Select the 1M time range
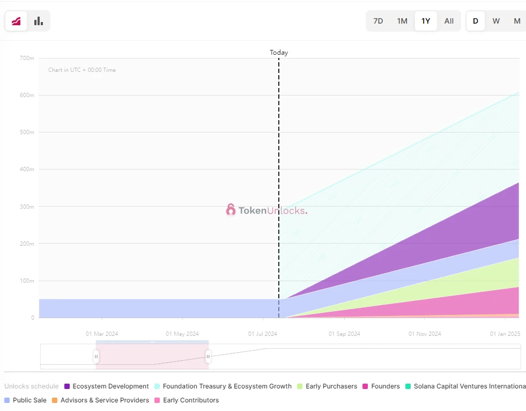526x411 pixels. [402, 21]
